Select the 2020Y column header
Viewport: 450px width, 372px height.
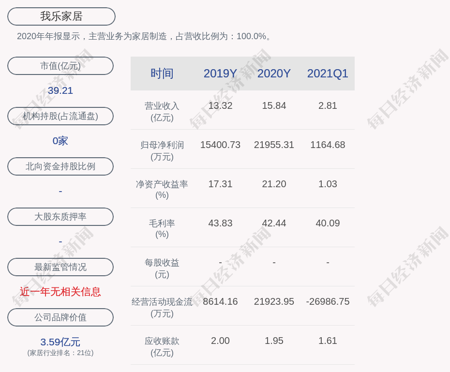274,74
